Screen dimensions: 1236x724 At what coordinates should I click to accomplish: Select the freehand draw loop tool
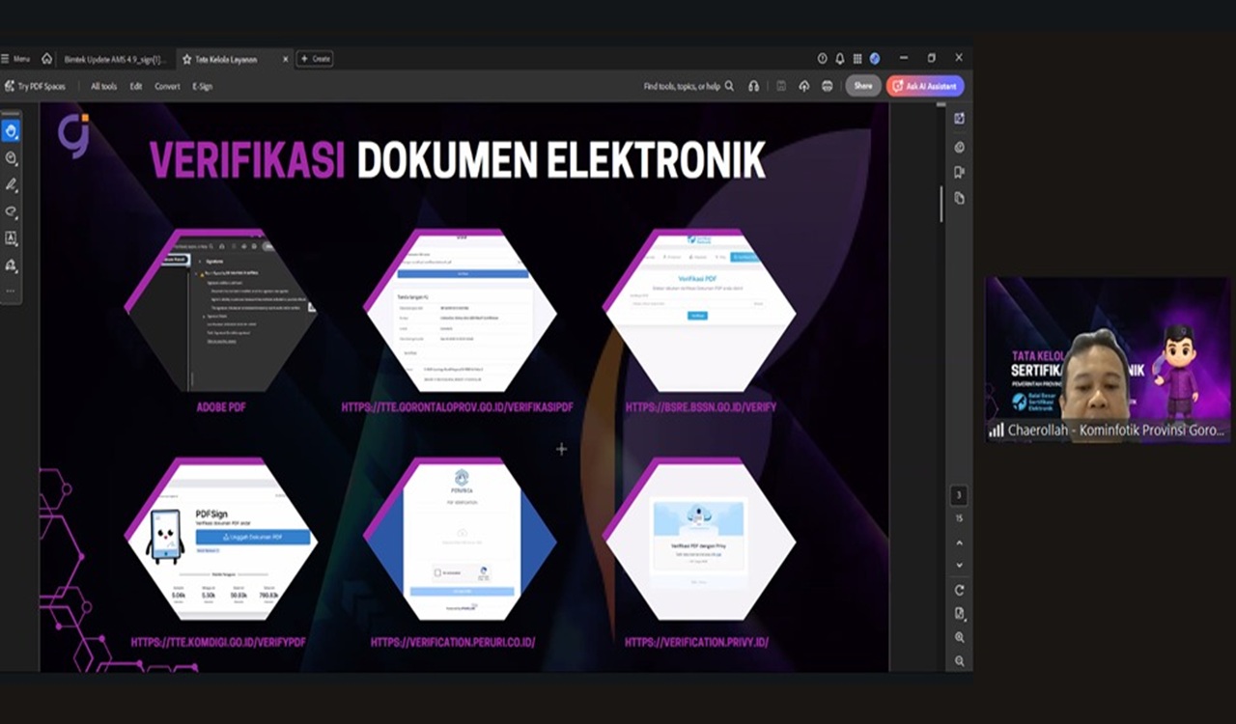pos(12,211)
